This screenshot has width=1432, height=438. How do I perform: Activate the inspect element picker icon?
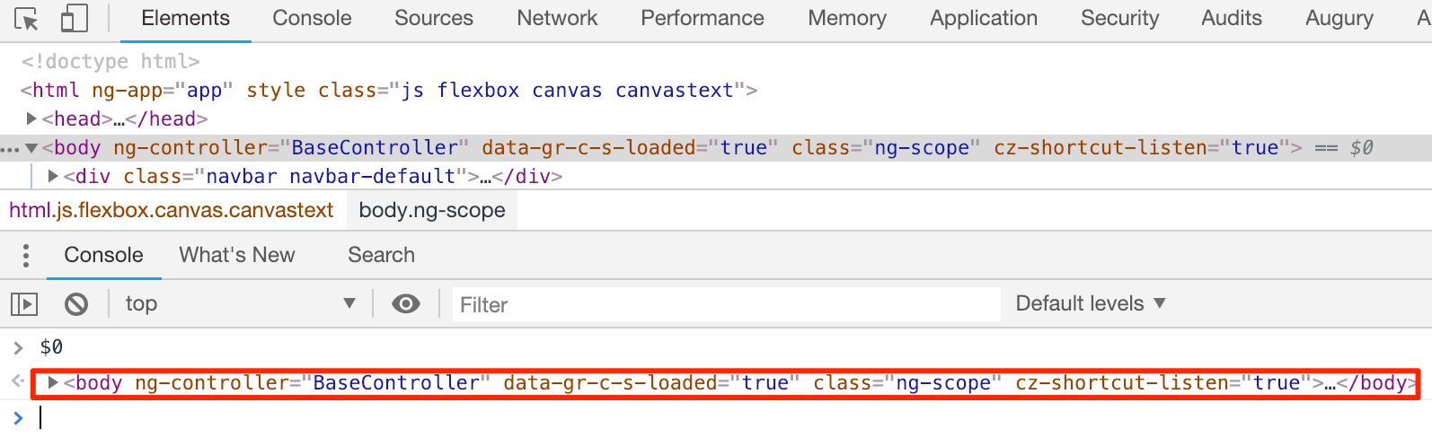tap(26, 19)
